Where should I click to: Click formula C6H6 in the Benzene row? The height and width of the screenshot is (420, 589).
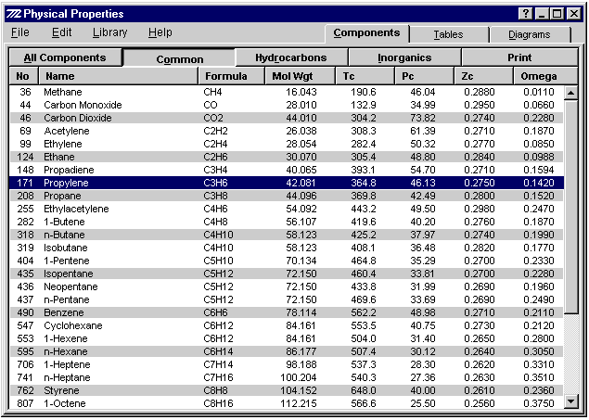click(x=215, y=312)
